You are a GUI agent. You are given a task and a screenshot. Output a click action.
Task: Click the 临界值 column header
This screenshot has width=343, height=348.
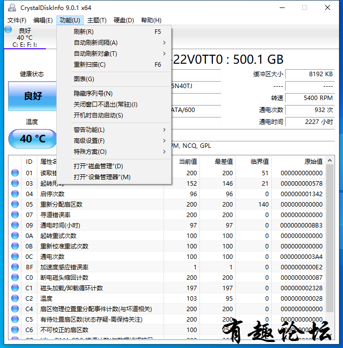[254, 162]
